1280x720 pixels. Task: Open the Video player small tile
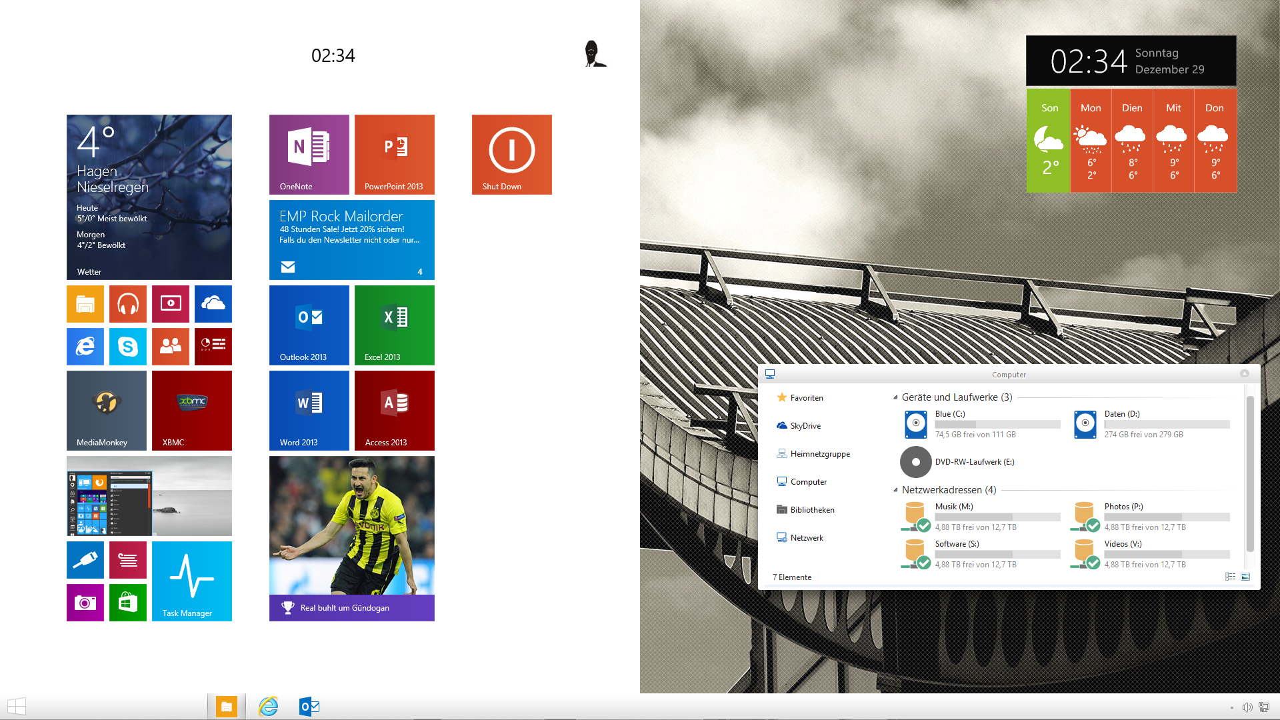pos(170,303)
